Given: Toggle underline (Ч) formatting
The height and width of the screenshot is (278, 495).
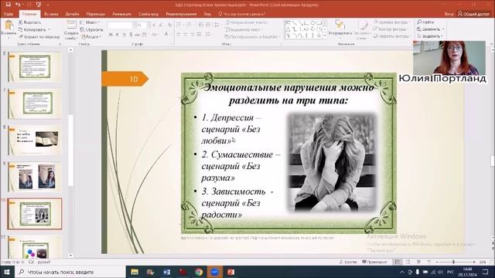Looking at the screenshot, I should [x=124, y=34].
